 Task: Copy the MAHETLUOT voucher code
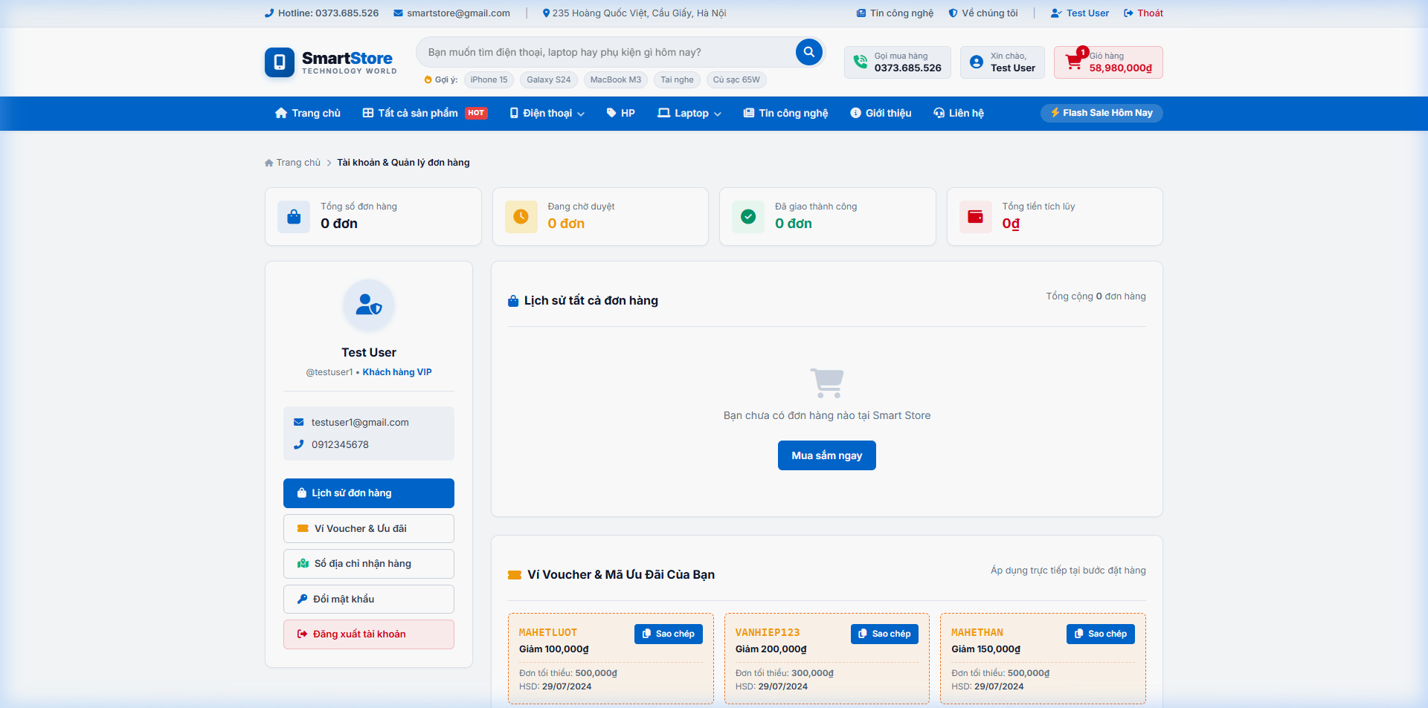pos(669,634)
